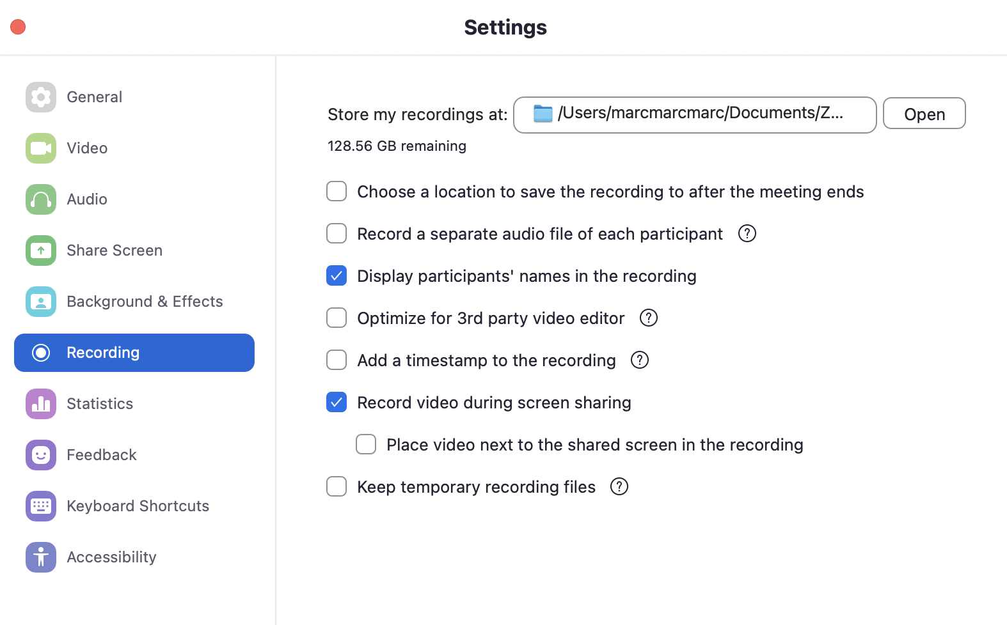Enable Optimize for 3rd party video editor
Viewport: 1007px width, 625px height.
pyautogui.click(x=337, y=318)
